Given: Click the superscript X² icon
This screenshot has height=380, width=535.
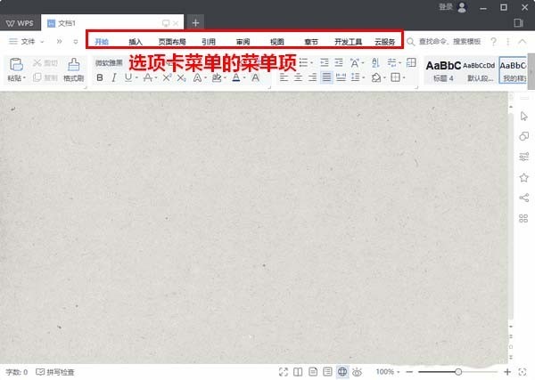Looking at the screenshot, I should (165, 78).
